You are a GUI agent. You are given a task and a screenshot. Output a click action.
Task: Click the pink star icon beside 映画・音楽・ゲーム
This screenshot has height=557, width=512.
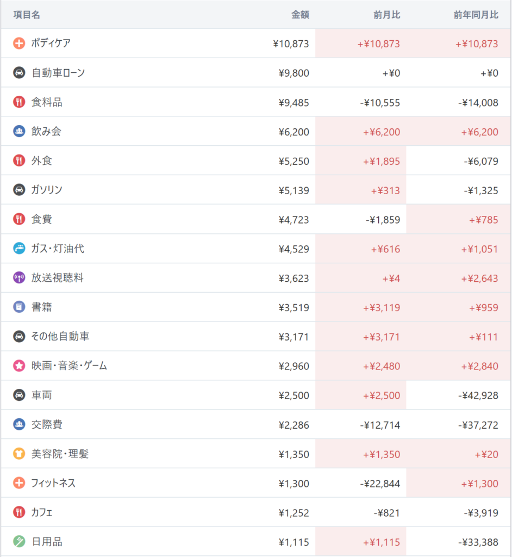(19, 366)
